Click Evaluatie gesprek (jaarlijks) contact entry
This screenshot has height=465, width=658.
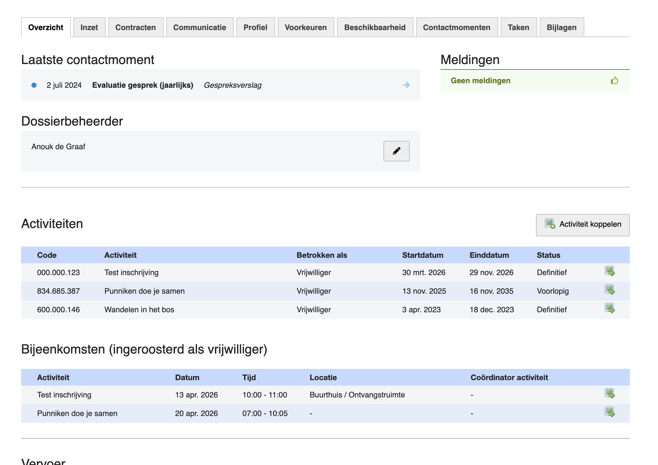(143, 85)
